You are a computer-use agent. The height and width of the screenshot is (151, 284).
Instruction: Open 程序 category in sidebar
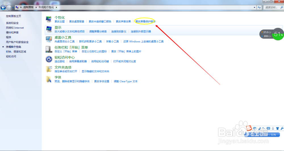(x=9, y=37)
